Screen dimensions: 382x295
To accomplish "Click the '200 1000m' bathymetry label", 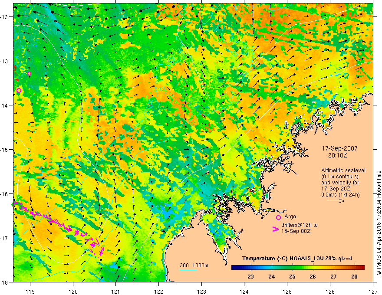I will pos(194,265).
